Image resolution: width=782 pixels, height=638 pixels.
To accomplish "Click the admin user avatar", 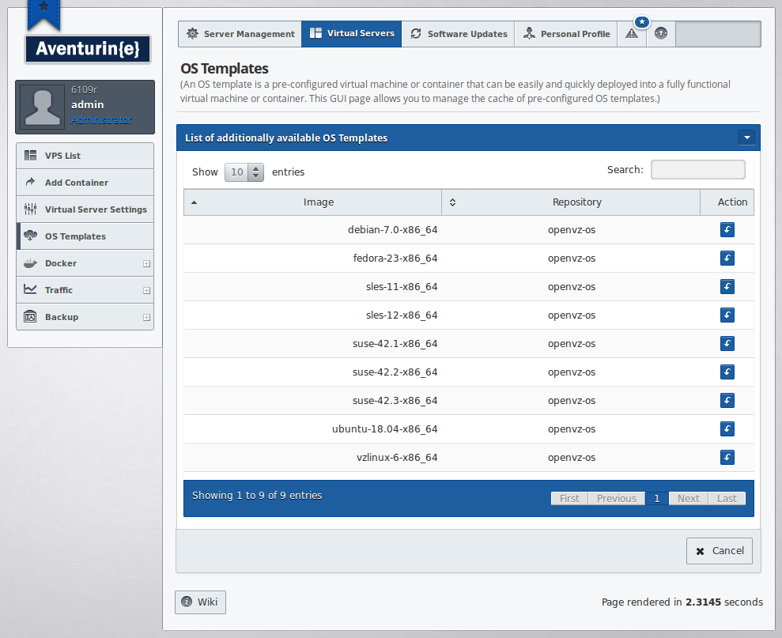I will coord(43,107).
